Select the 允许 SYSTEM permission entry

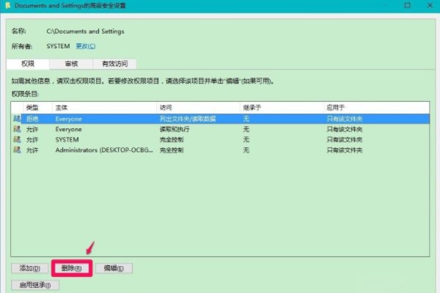[x=220, y=140]
